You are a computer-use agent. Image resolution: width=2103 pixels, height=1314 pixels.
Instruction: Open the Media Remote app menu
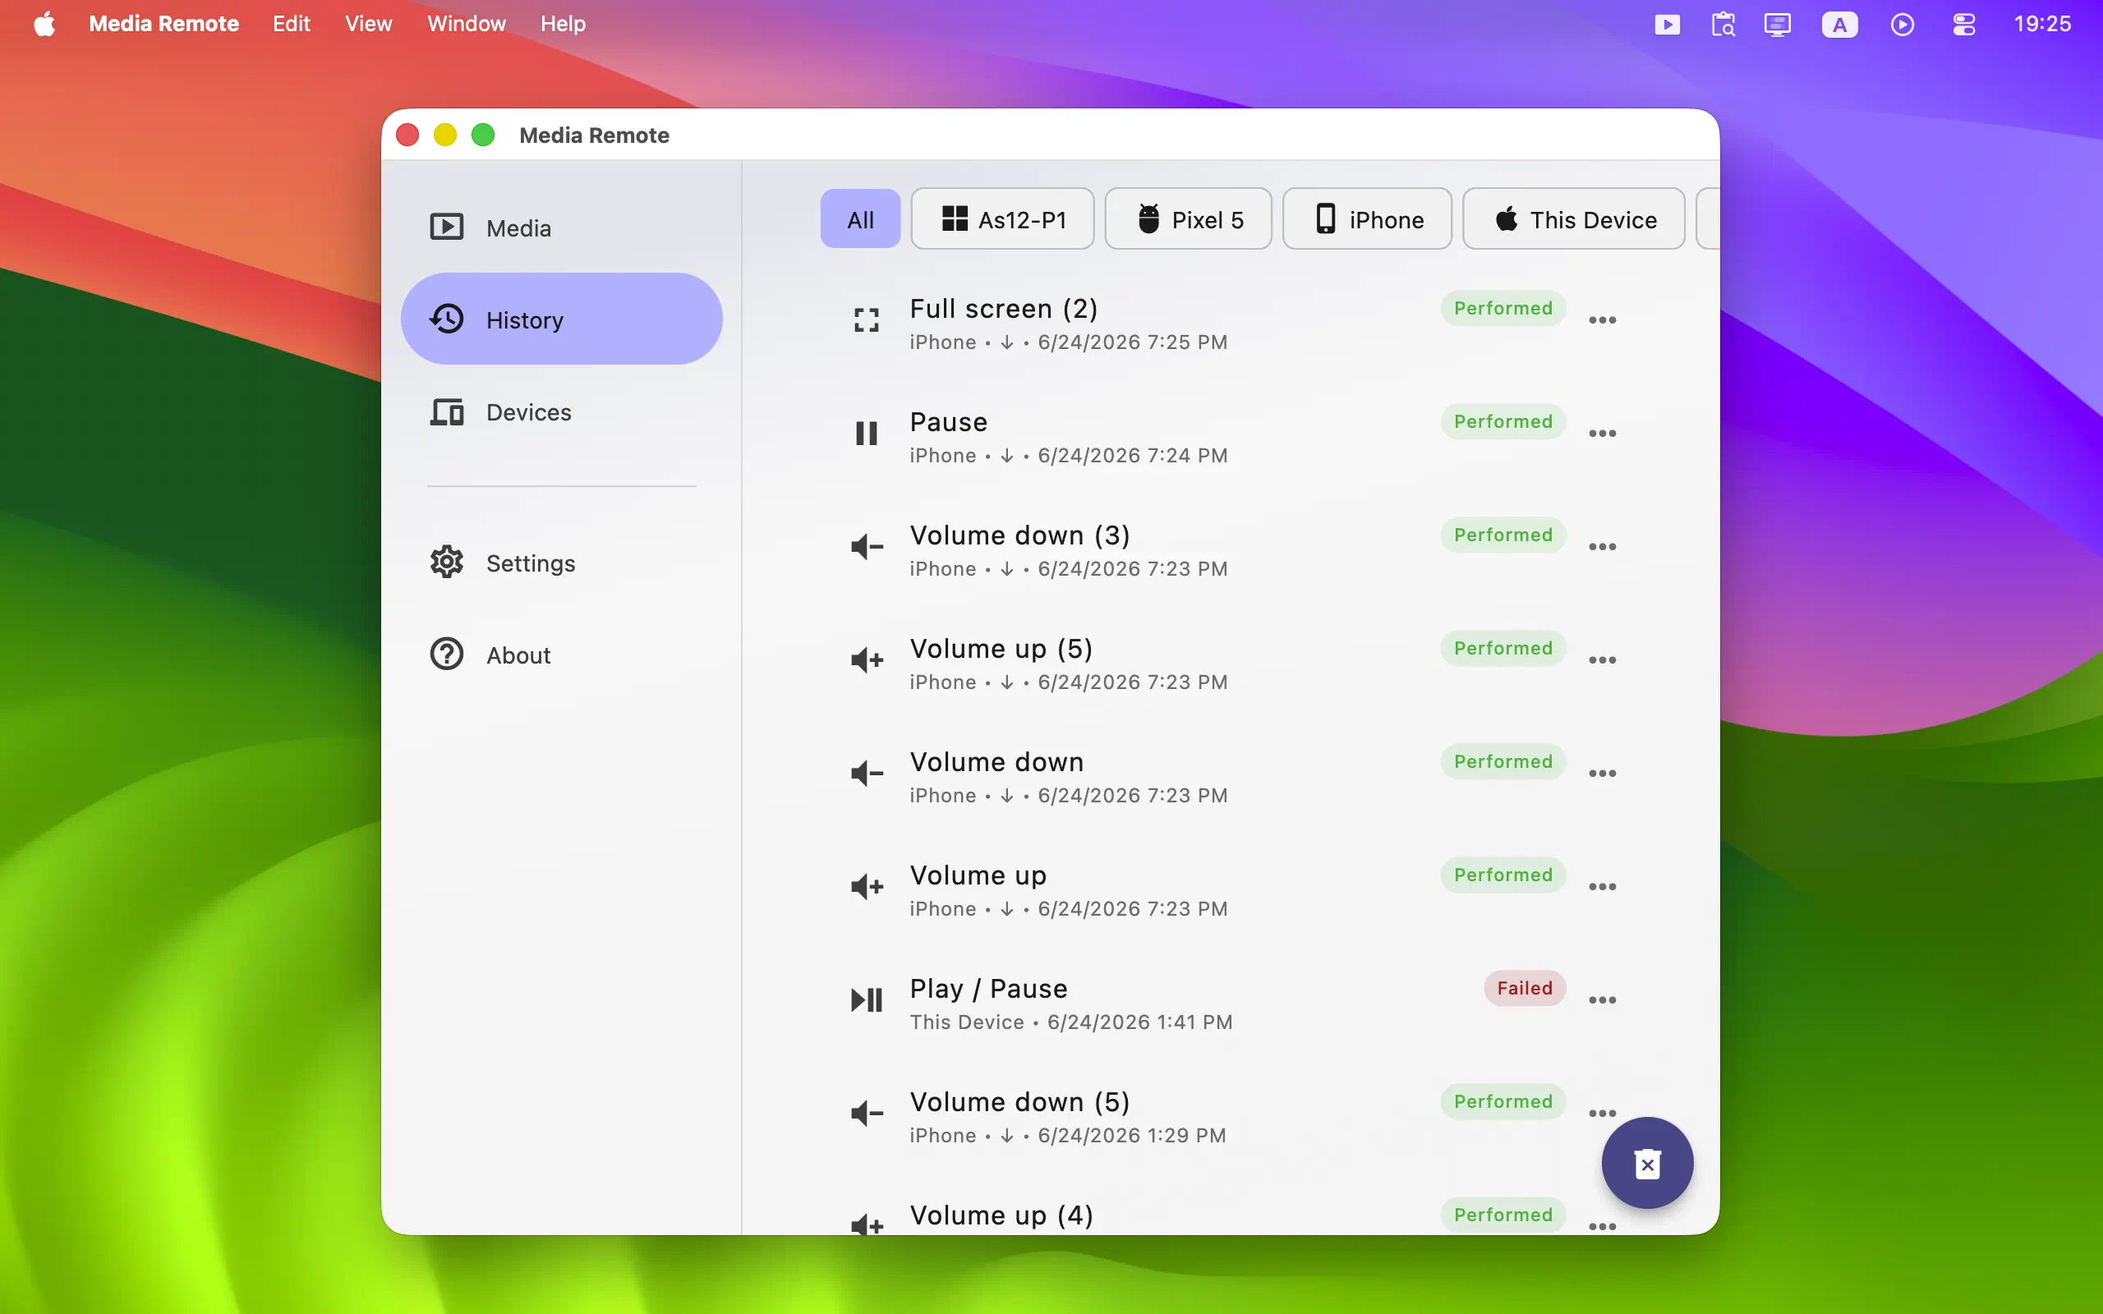click(x=163, y=24)
